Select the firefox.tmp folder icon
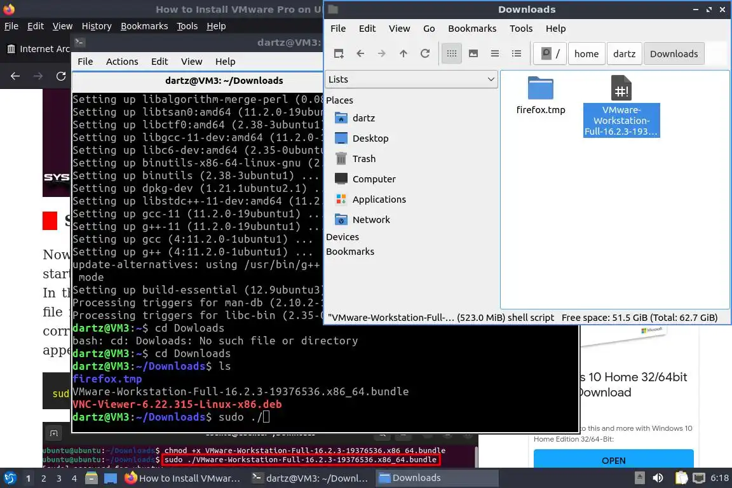732x488 pixels. coord(541,96)
